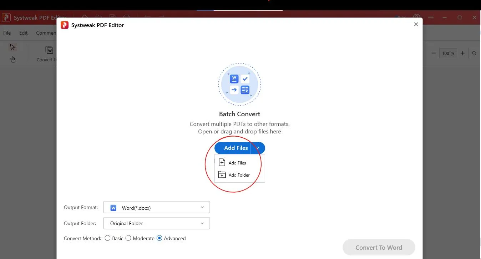The image size is (481, 259).
Task: Open the File menu
Action: click(x=7, y=32)
